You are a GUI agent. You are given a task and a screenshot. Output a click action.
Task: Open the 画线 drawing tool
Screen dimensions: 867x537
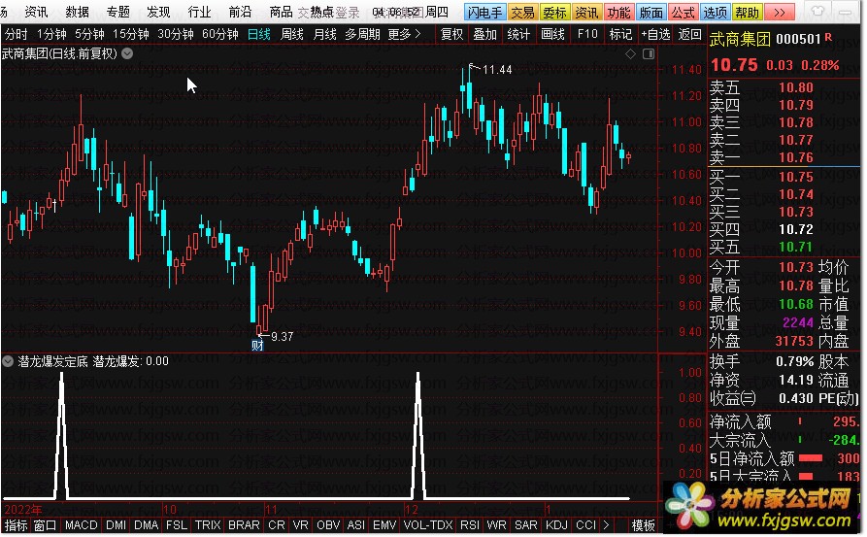pos(553,34)
